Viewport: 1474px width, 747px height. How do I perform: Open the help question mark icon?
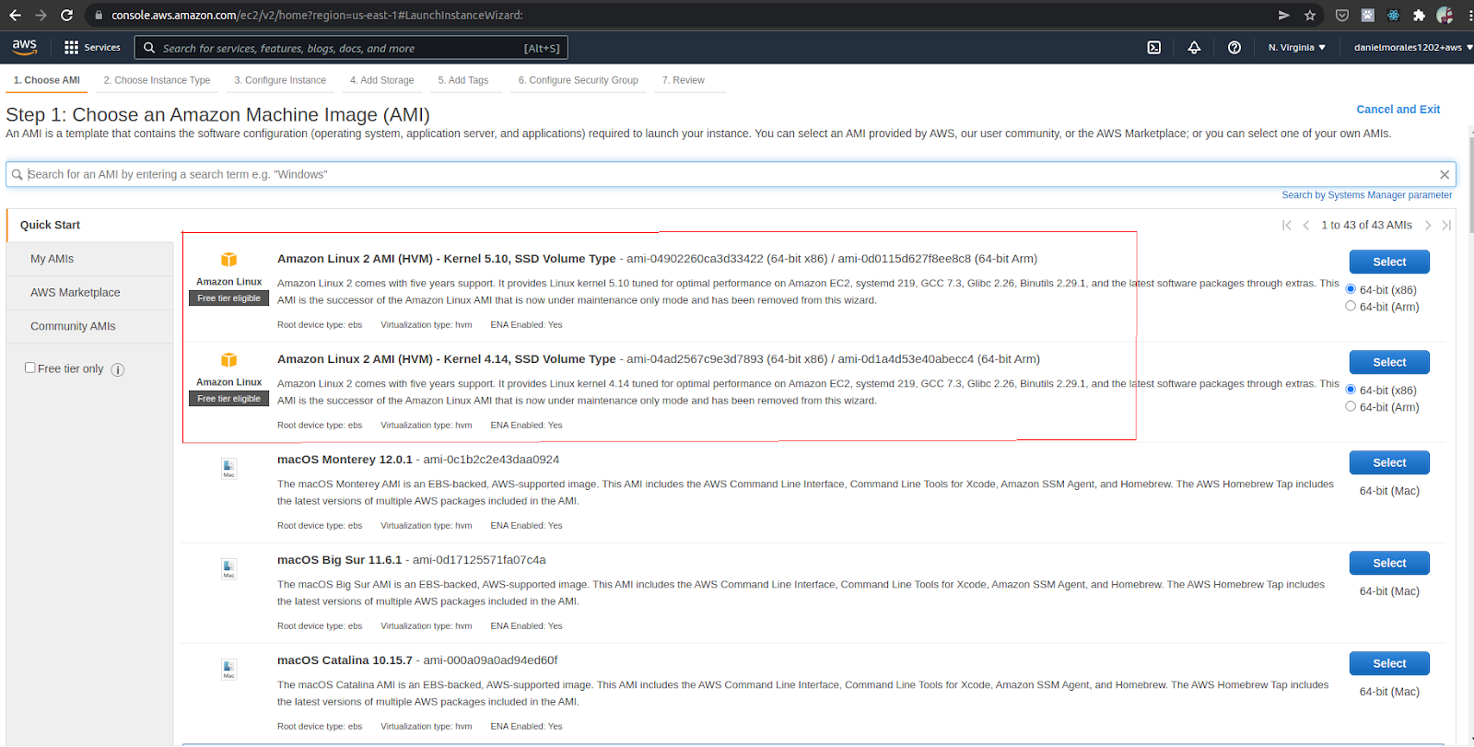tap(1234, 48)
